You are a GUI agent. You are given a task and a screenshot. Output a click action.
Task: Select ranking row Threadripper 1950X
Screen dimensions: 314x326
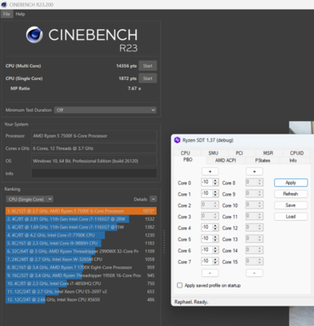click(81, 275)
